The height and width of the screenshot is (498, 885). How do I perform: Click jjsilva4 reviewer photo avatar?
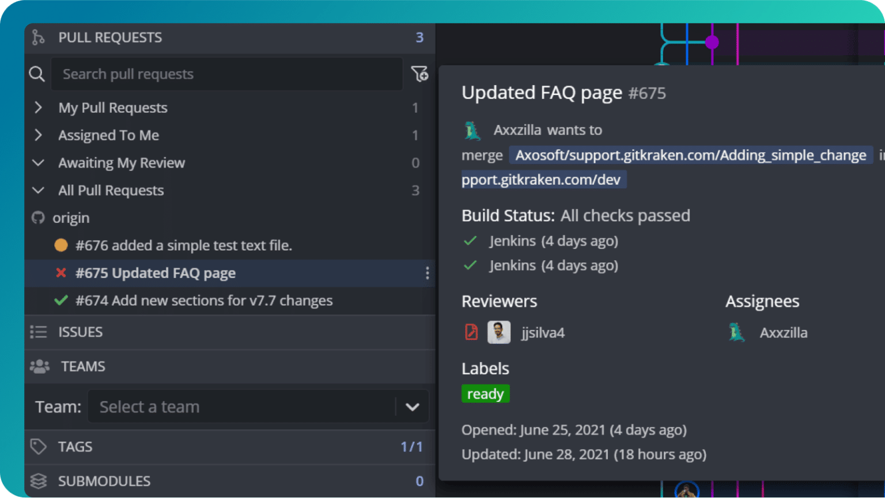[x=499, y=332]
